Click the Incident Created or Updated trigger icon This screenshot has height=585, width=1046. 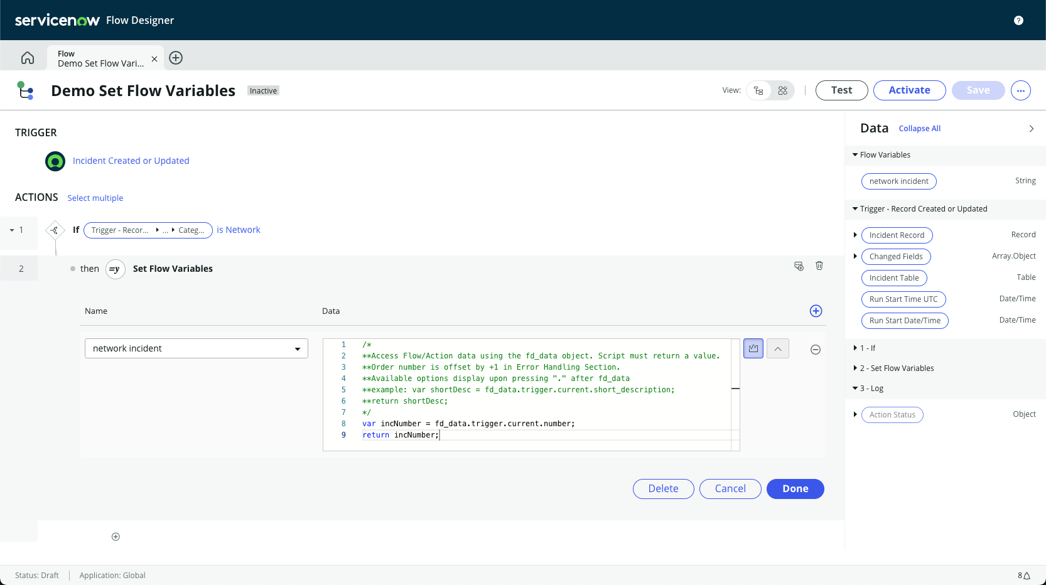click(x=55, y=161)
